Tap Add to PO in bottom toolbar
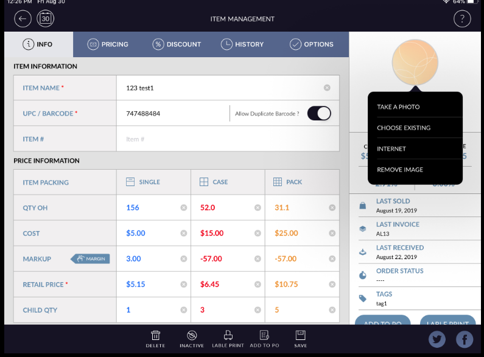This screenshot has height=357, width=484. point(264,339)
